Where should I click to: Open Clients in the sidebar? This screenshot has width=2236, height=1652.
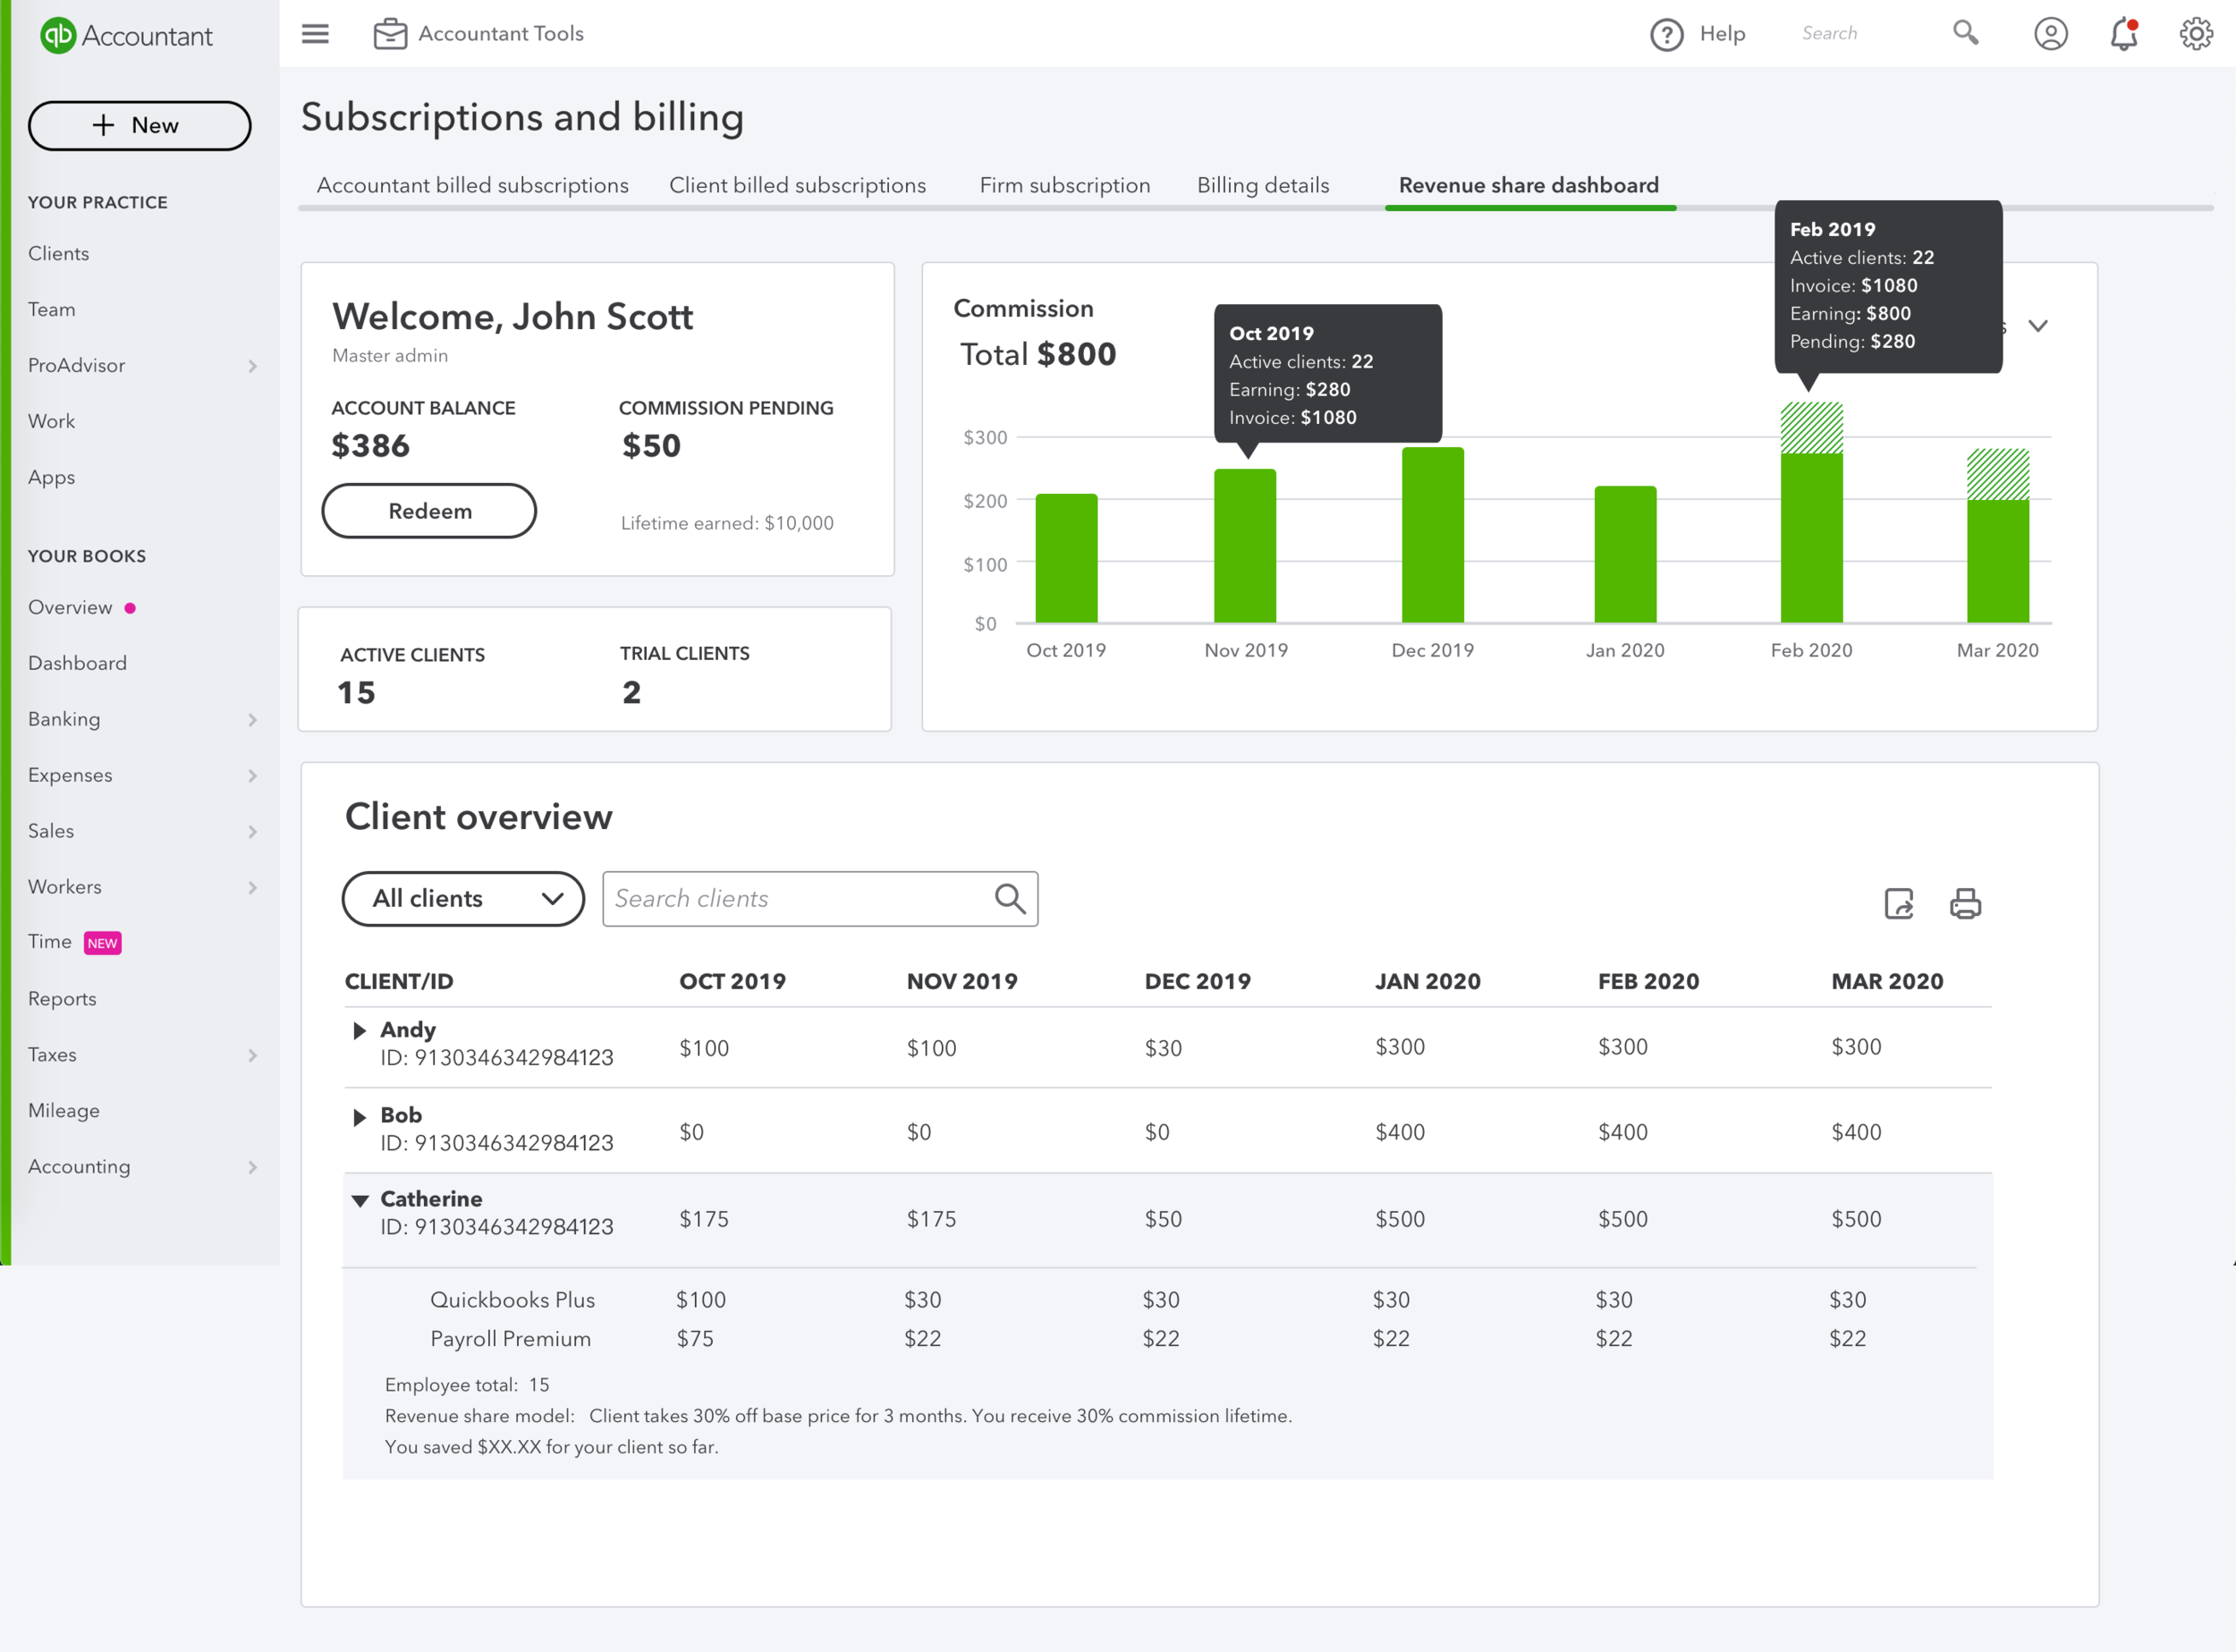pyautogui.click(x=58, y=253)
